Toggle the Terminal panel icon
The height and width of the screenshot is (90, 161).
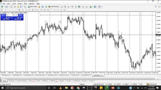(x=21, y=7)
